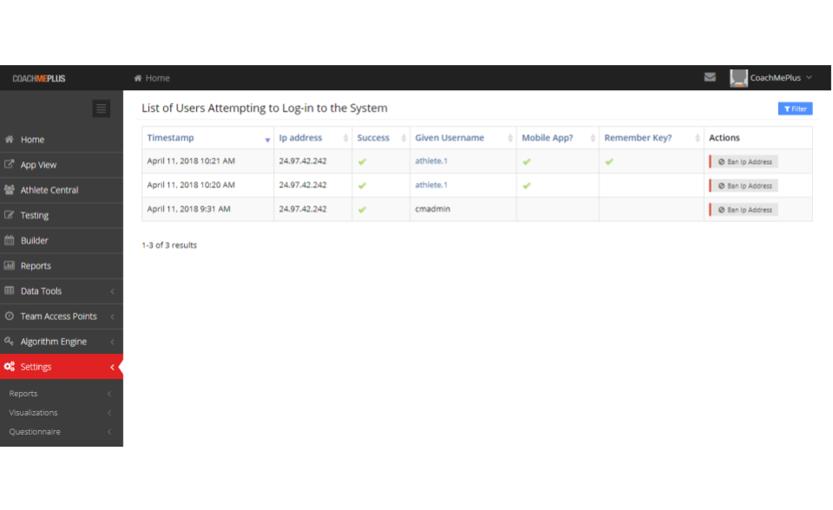Click the Team Access Points clock icon
833x510 pixels.
(9, 316)
